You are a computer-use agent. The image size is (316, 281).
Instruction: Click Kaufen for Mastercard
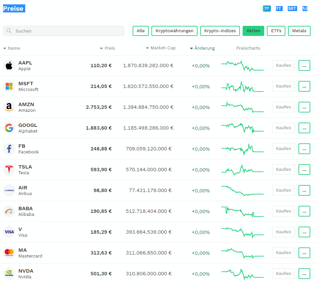[x=284, y=253]
